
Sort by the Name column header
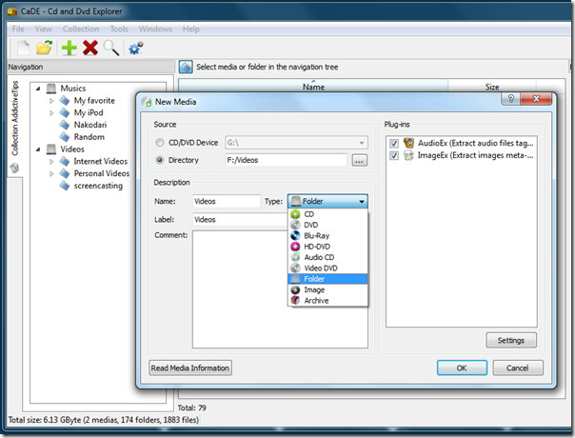pyautogui.click(x=313, y=87)
